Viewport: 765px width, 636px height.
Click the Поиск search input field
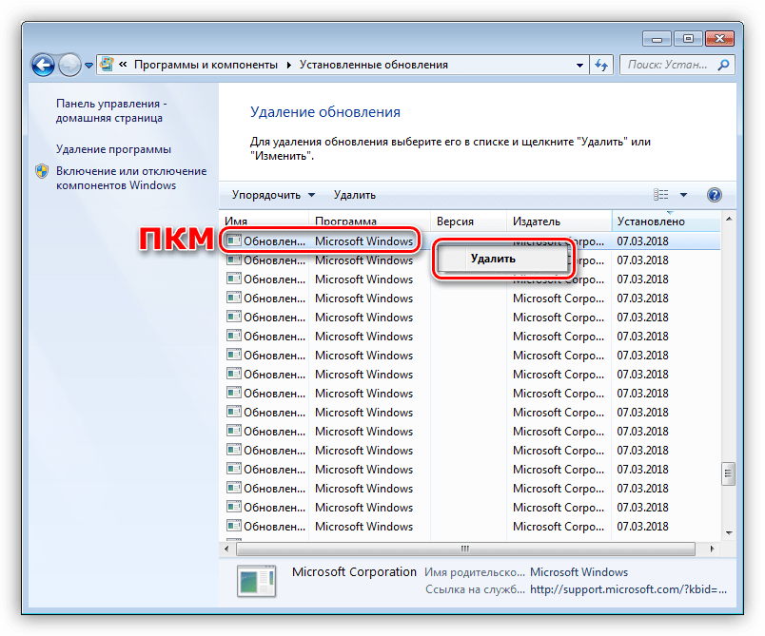pos(668,66)
